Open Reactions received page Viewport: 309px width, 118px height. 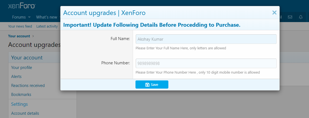pos(28,86)
